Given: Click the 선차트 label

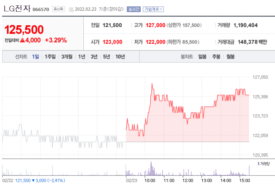Looking at the screenshot, I should click(x=21, y=57).
